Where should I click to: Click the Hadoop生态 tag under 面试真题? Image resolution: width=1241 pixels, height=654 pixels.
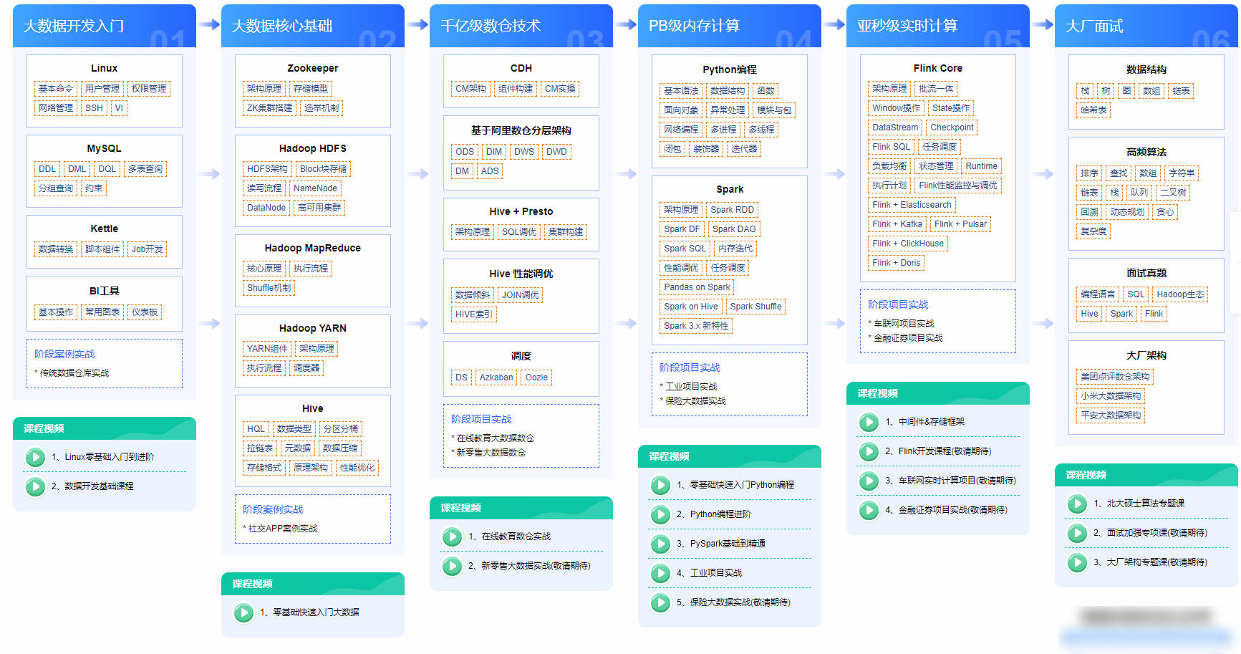(x=1180, y=294)
